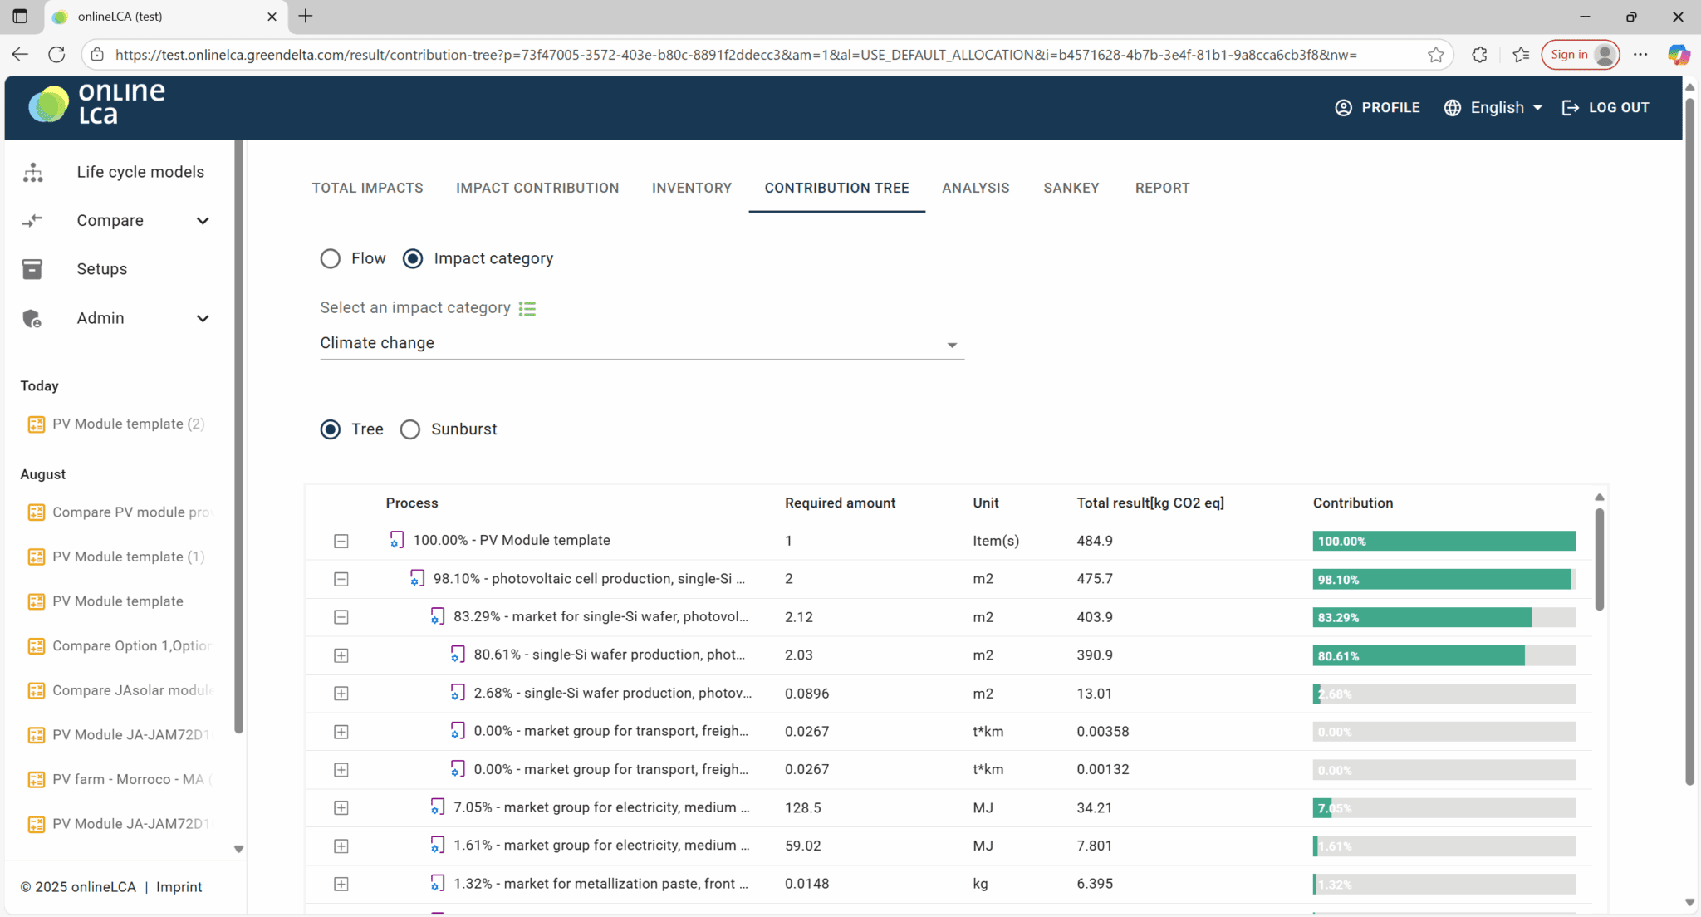Expand the 7.05% electricity medium row
The height and width of the screenshot is (917, 1701).
coord(341,807)
